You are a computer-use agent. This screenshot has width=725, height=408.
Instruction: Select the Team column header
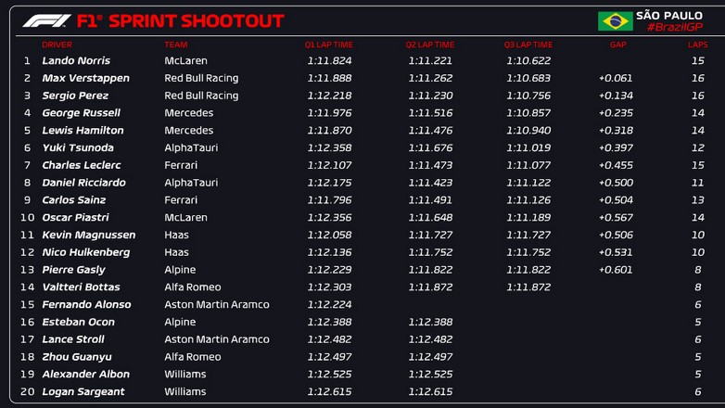[x=175, y=45]
